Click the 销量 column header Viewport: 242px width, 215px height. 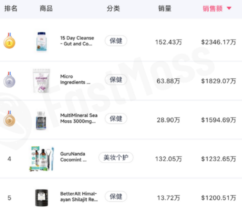coord(165,8)
